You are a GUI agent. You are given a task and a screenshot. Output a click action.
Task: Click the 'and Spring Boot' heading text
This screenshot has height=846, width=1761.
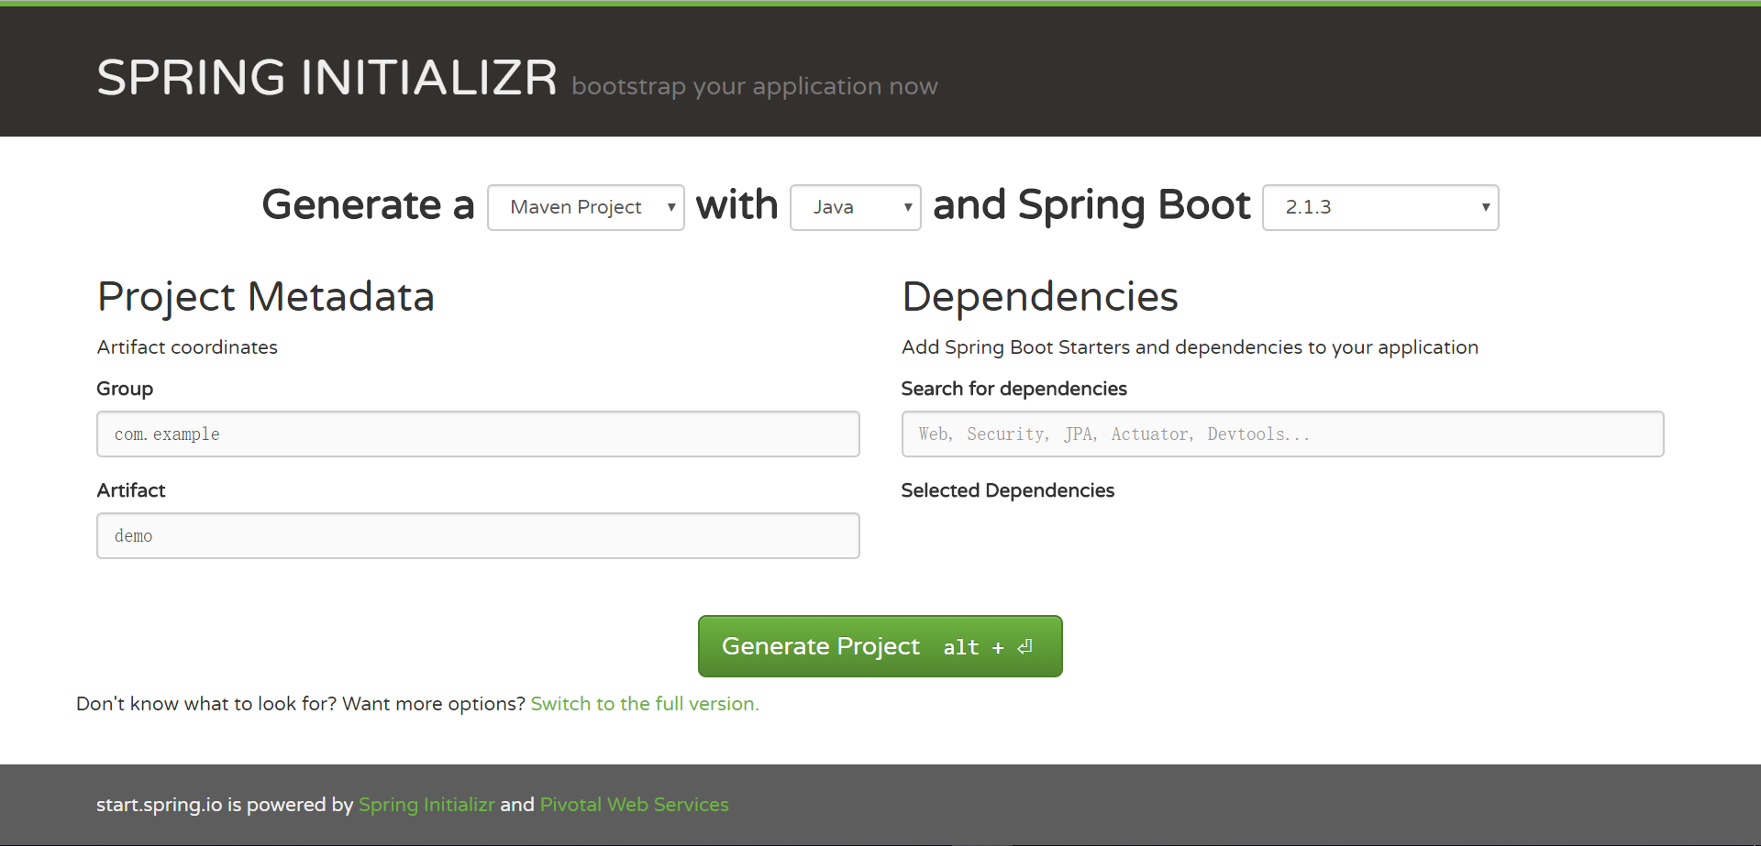1091,205
